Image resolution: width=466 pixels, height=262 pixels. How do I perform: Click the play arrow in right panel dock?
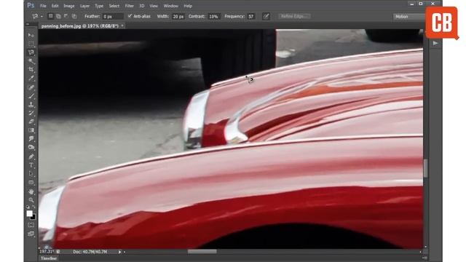pos(435,44)
